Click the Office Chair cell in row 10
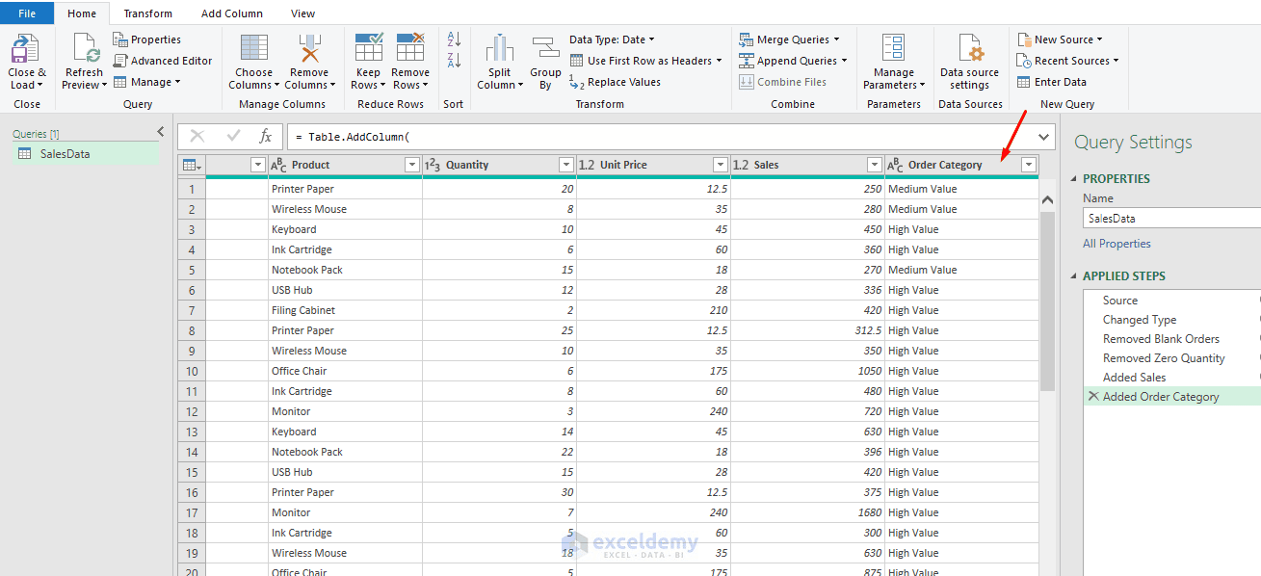The width and height of the screenshot is (1261, 576). pos(345,371)
